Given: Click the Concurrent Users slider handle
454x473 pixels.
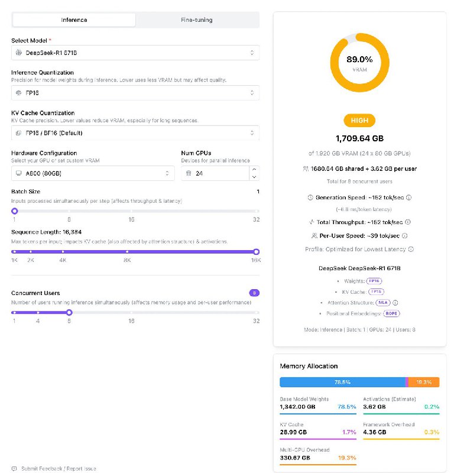Looking at the screenshot, I should coord(69,312).
